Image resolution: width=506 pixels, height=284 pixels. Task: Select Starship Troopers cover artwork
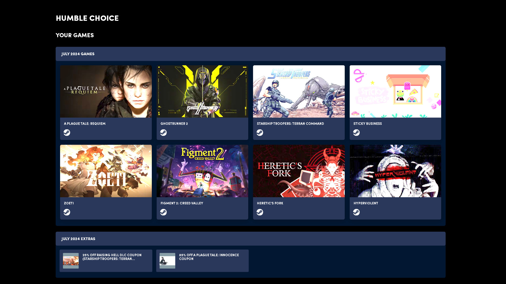click(x=299, y=92)
